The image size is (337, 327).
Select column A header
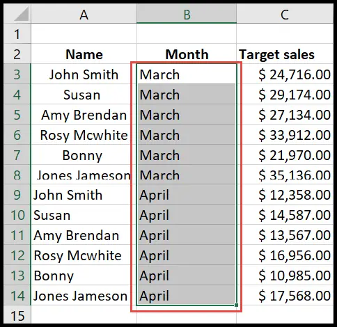(x=84, y=15)
